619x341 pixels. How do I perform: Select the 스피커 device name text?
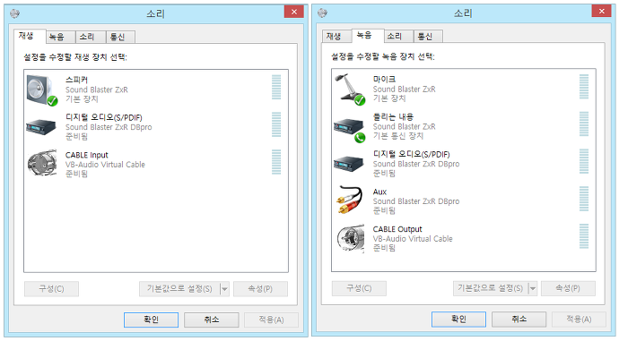[76, 80]
